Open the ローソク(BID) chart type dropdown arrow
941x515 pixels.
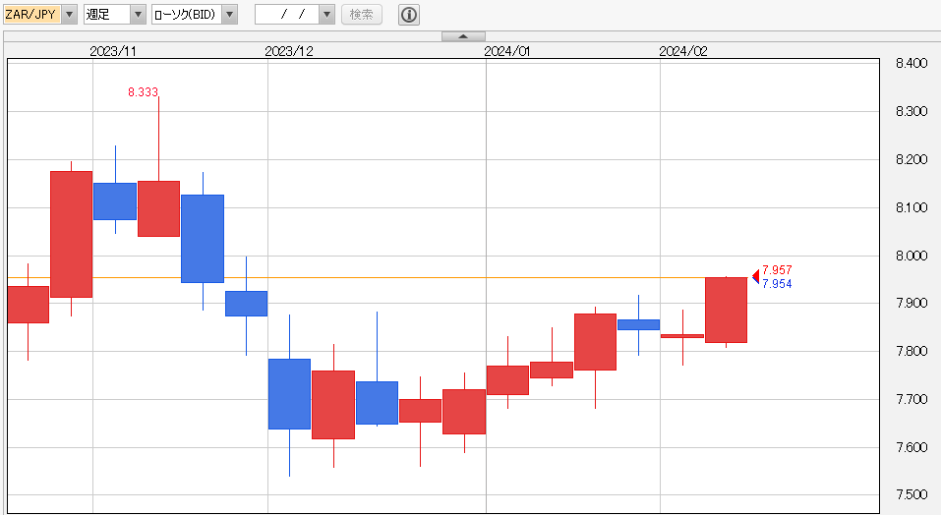[x=230, y=15]
